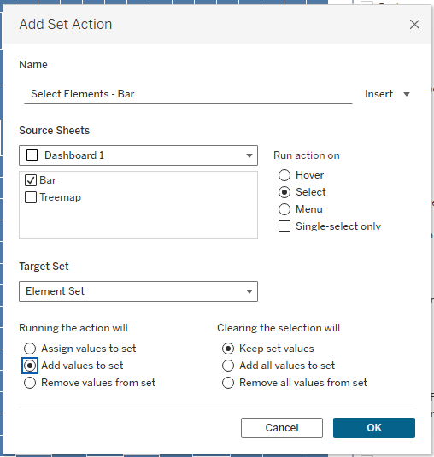This screenshot has height=457, width=434.
Task: Open the Insert dropdown arrow
Action: (407, 94)
